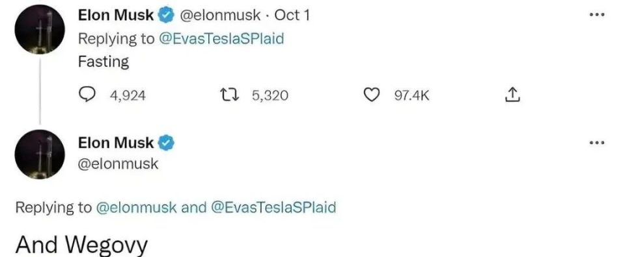625x257 pixels.
Task: Select the 'Fasting' tweet text
Action: 104,62
